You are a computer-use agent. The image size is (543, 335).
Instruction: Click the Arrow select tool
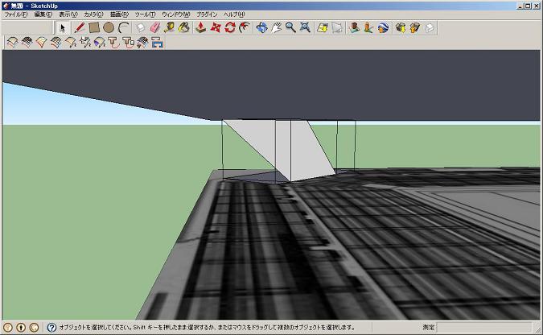pyautogui.click(x=63, y=28)
